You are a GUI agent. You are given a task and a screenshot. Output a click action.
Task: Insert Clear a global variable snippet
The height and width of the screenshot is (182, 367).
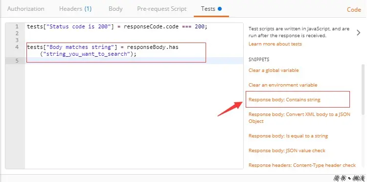[x=274, y=70]
